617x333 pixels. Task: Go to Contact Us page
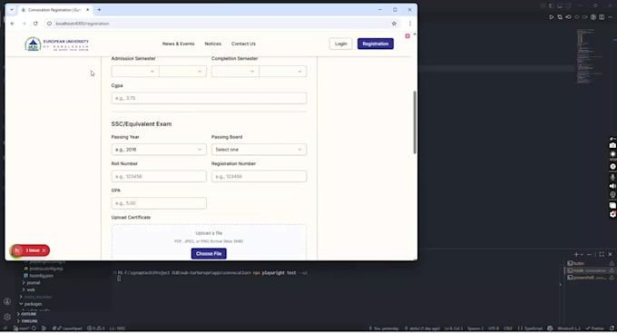[x=243, y=44]
